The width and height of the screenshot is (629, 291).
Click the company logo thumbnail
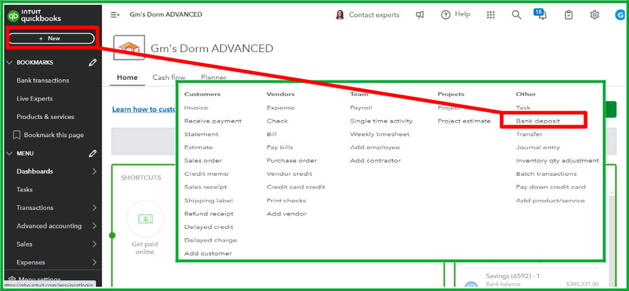(x=129, y=48)
